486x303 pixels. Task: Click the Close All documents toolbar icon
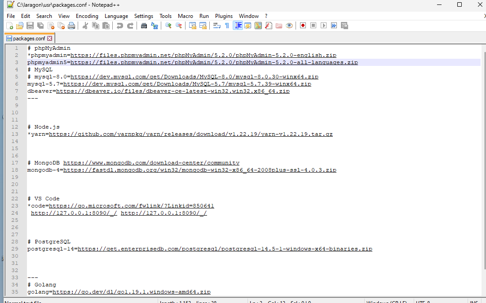pyautogui.click(x=61, y=26)
